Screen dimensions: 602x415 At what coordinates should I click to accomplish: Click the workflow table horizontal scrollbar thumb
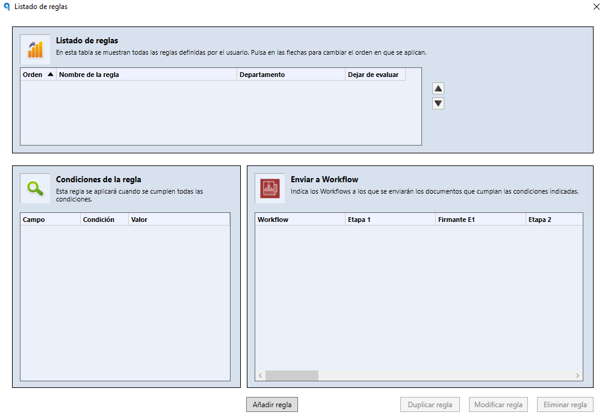click(292, 375)
